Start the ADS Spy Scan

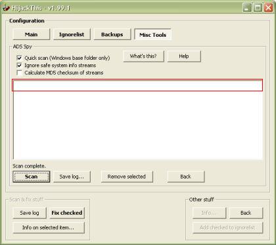click(x=32, y=177)
